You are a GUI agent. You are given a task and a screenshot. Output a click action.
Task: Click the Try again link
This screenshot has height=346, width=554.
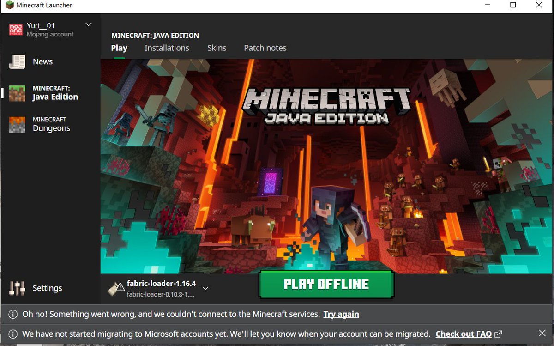341,314
